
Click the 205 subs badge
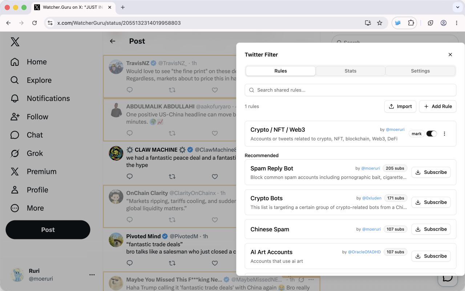(x=395, y=168)
